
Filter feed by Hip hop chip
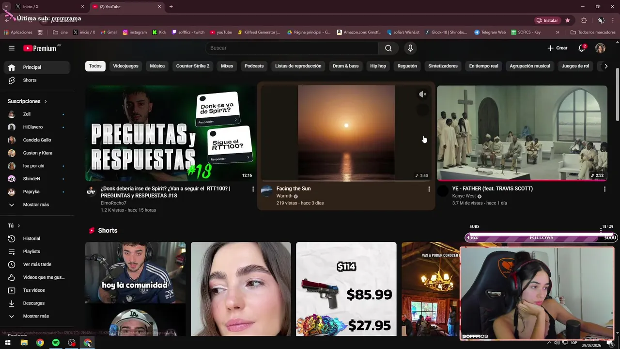[378, 66]
